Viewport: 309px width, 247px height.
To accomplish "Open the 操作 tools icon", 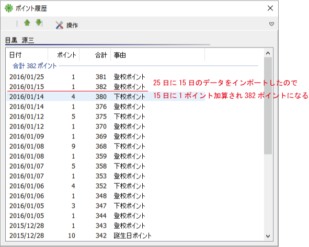I will point(59,25).
